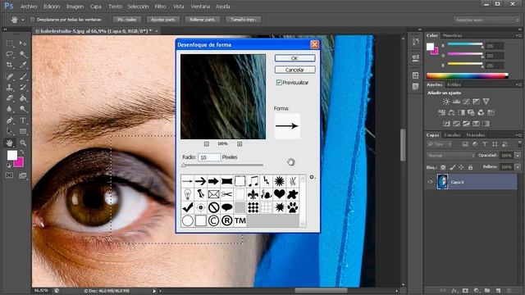Select the Paint Bucket tool
The width and height of the screenshot is (525, 295).
pos(23,98)
